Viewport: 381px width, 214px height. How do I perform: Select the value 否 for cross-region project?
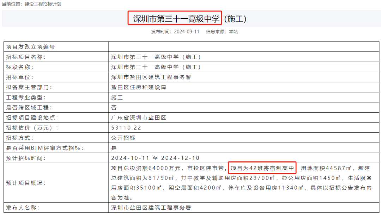pos(114,107)
